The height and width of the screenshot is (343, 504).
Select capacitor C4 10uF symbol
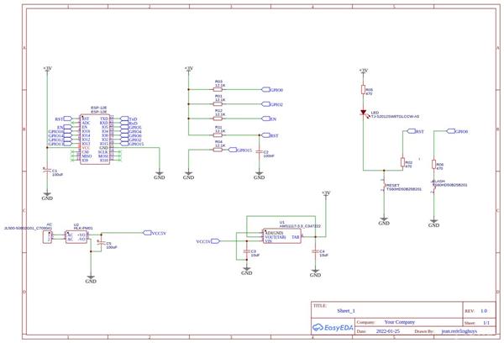[x=315, y=251]
